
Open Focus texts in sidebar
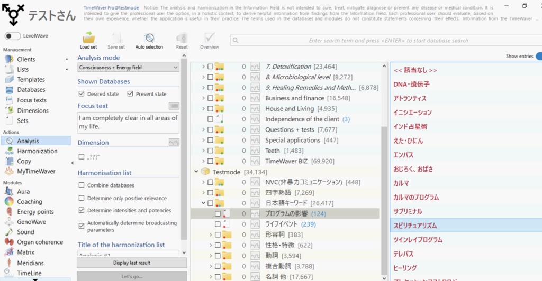click(31, 100)
